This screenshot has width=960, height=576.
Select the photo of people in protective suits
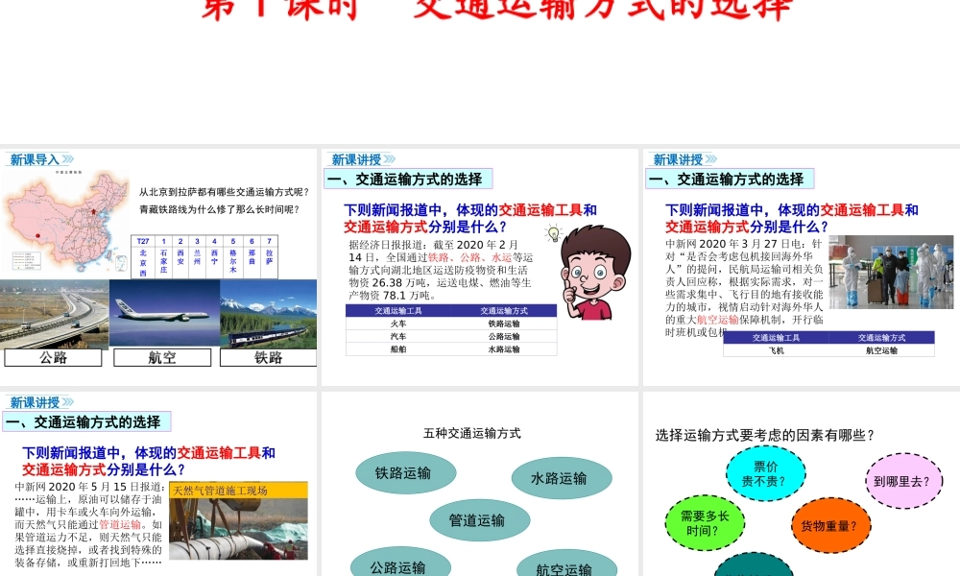pos(891,271)
